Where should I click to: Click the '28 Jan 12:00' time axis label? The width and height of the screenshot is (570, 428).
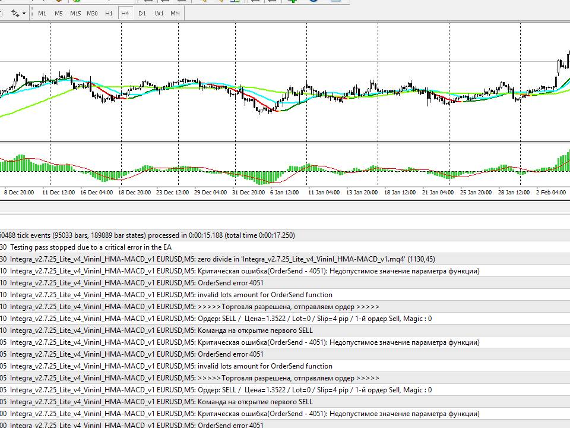pyautogui.click(x=514, y=192)
